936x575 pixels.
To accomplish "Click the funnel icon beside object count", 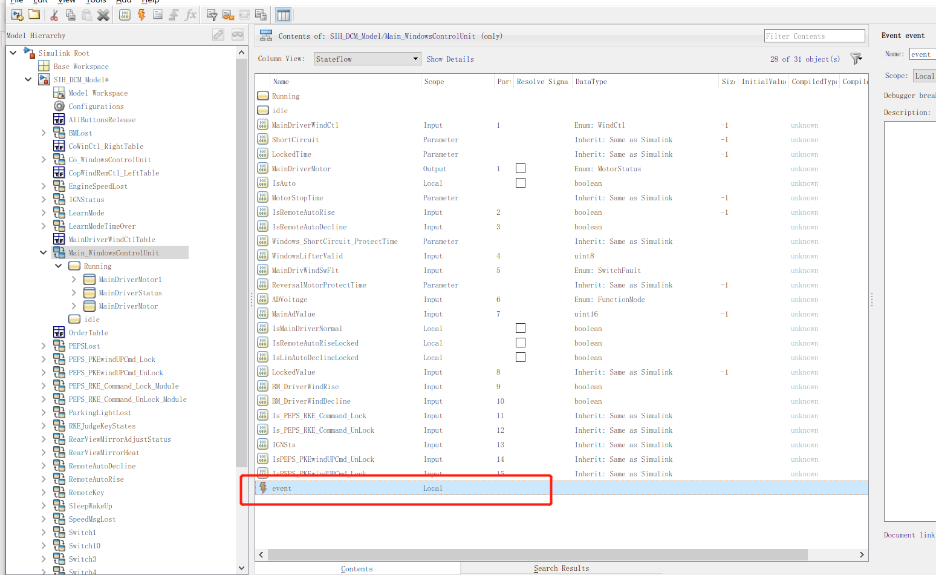I will click(856, 59).
